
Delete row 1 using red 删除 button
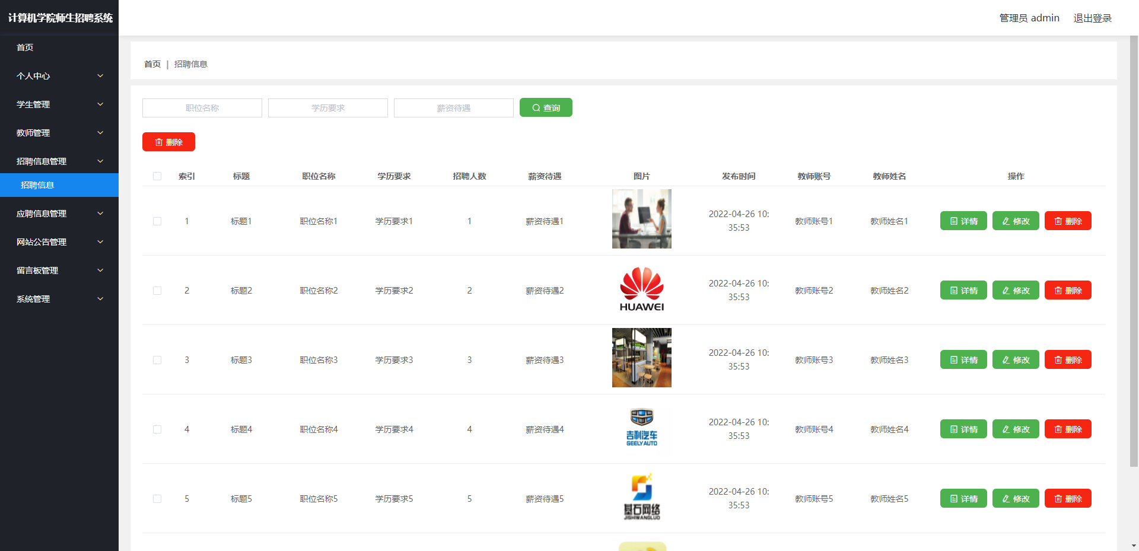(x=1067, y=221)
